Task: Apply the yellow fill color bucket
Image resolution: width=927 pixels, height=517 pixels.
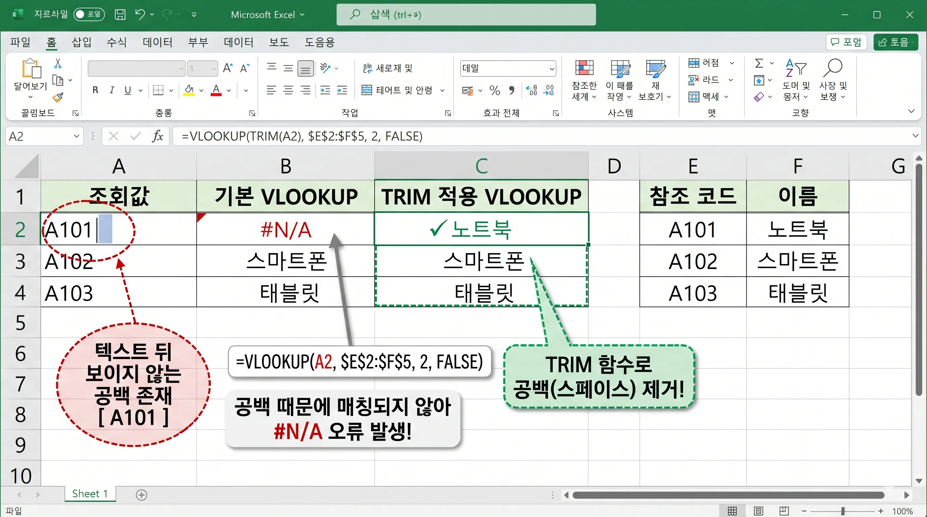Action: 189,90
